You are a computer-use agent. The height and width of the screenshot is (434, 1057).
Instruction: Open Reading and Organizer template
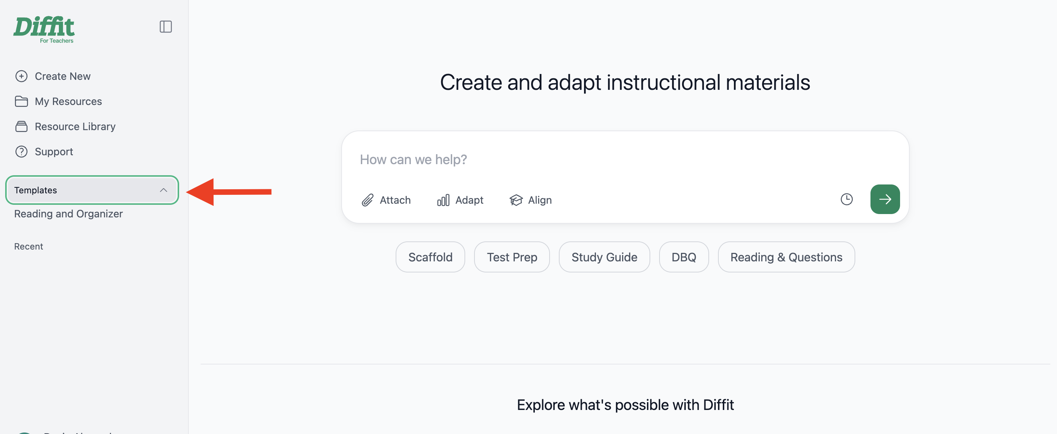(x=68, y=214)
